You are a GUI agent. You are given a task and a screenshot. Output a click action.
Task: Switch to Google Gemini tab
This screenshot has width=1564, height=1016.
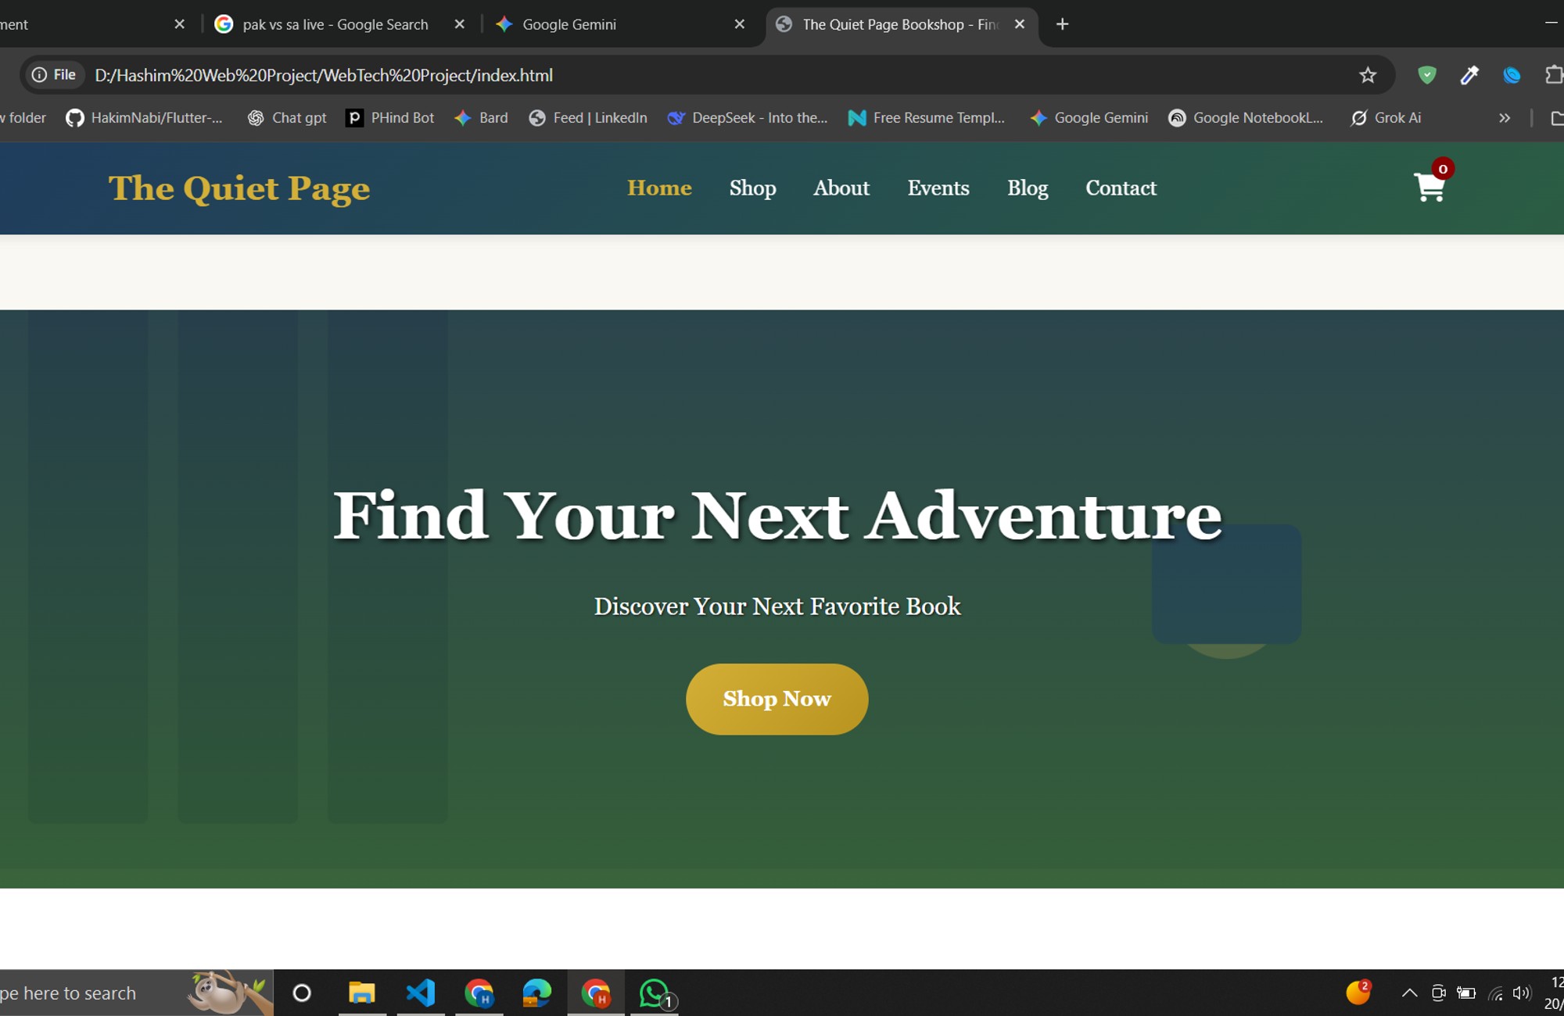pos(569,24)
